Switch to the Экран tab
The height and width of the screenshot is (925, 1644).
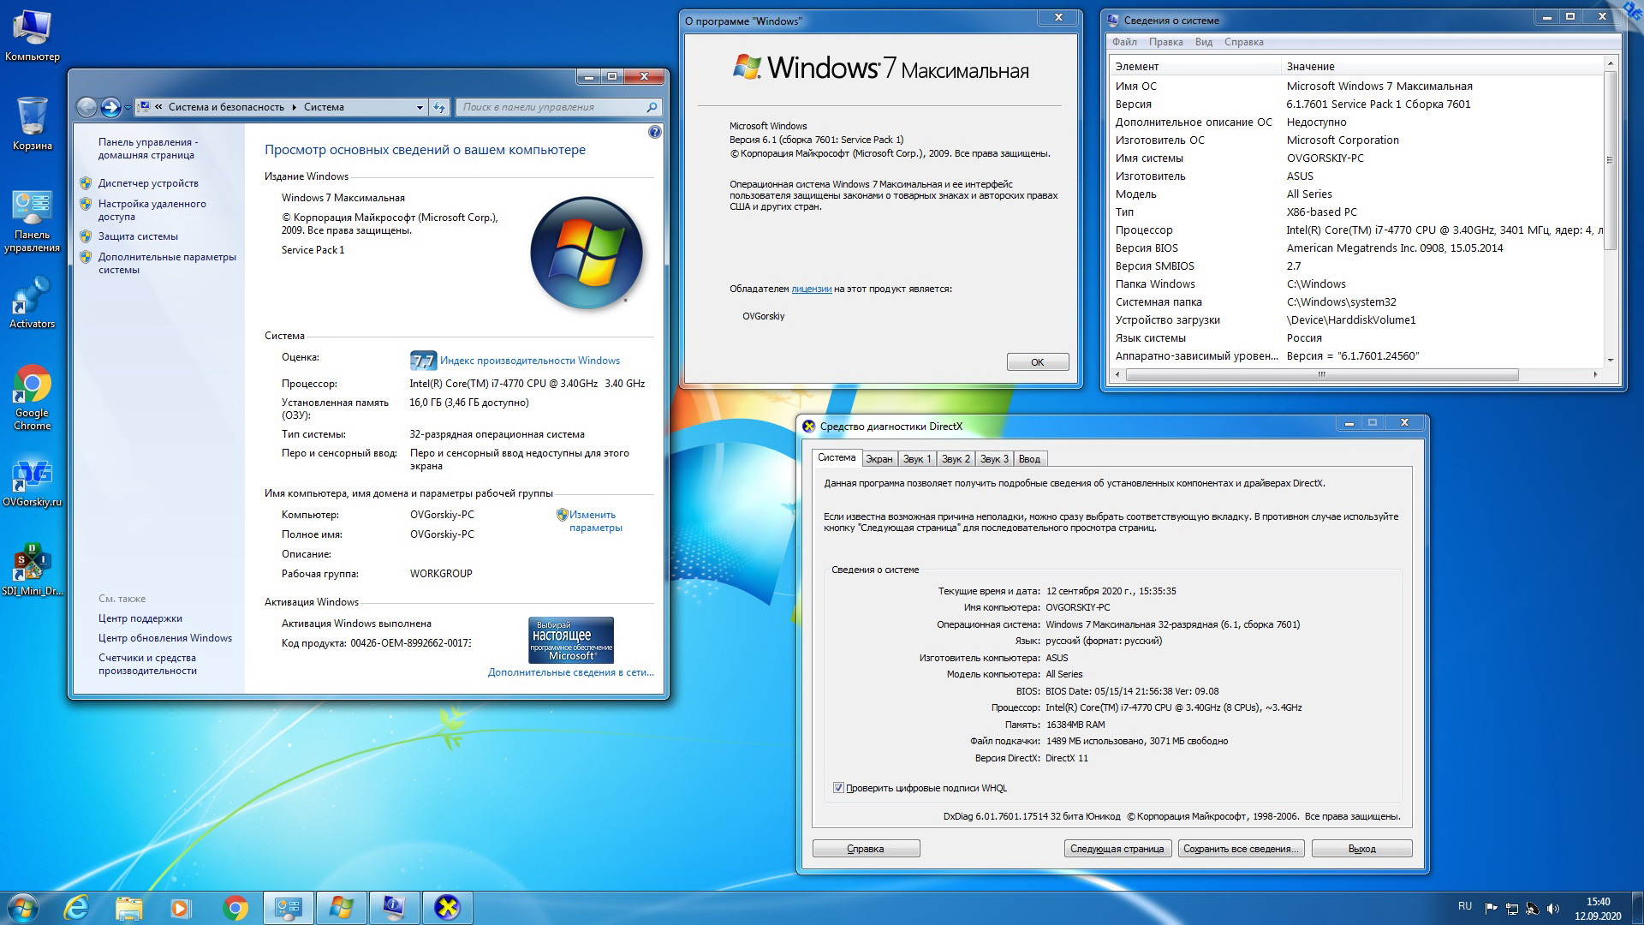tap(879, 459)
